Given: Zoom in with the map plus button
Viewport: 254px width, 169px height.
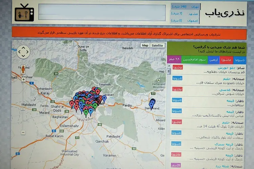Looking at the screenshot, I should point(23,80).
